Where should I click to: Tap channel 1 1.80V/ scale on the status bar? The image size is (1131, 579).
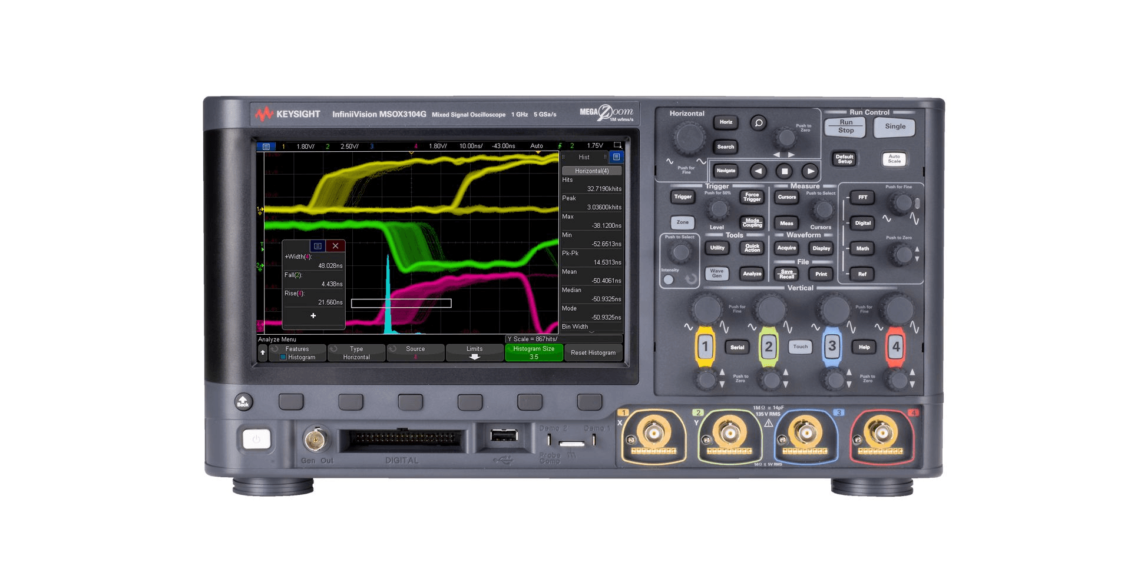(x=305, y=146)
